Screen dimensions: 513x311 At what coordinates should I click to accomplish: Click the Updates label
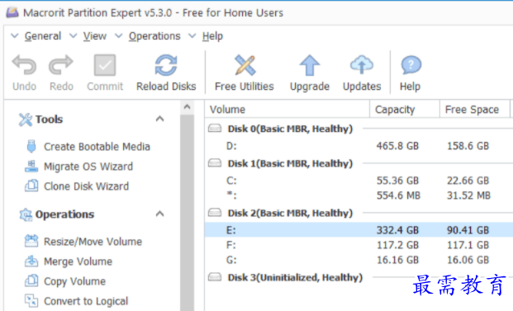(x=362, y=87)
